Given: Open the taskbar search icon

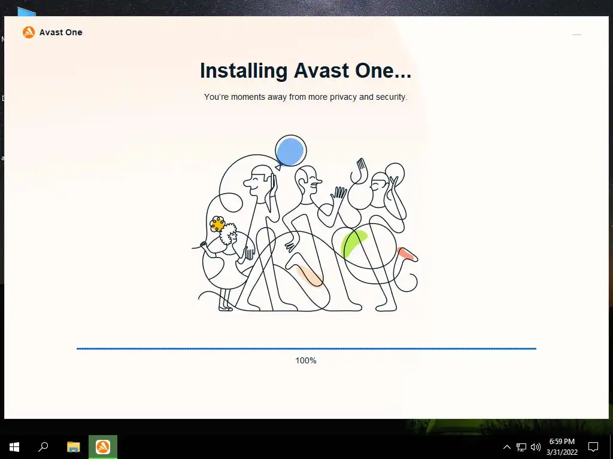Looking at the screenshot, I should coord(43,447).
